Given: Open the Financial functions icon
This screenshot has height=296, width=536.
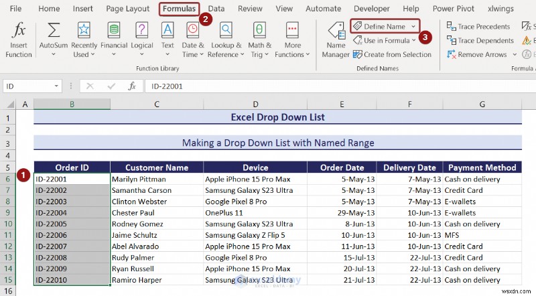Looking at the screenshot, I should (114, 30).
